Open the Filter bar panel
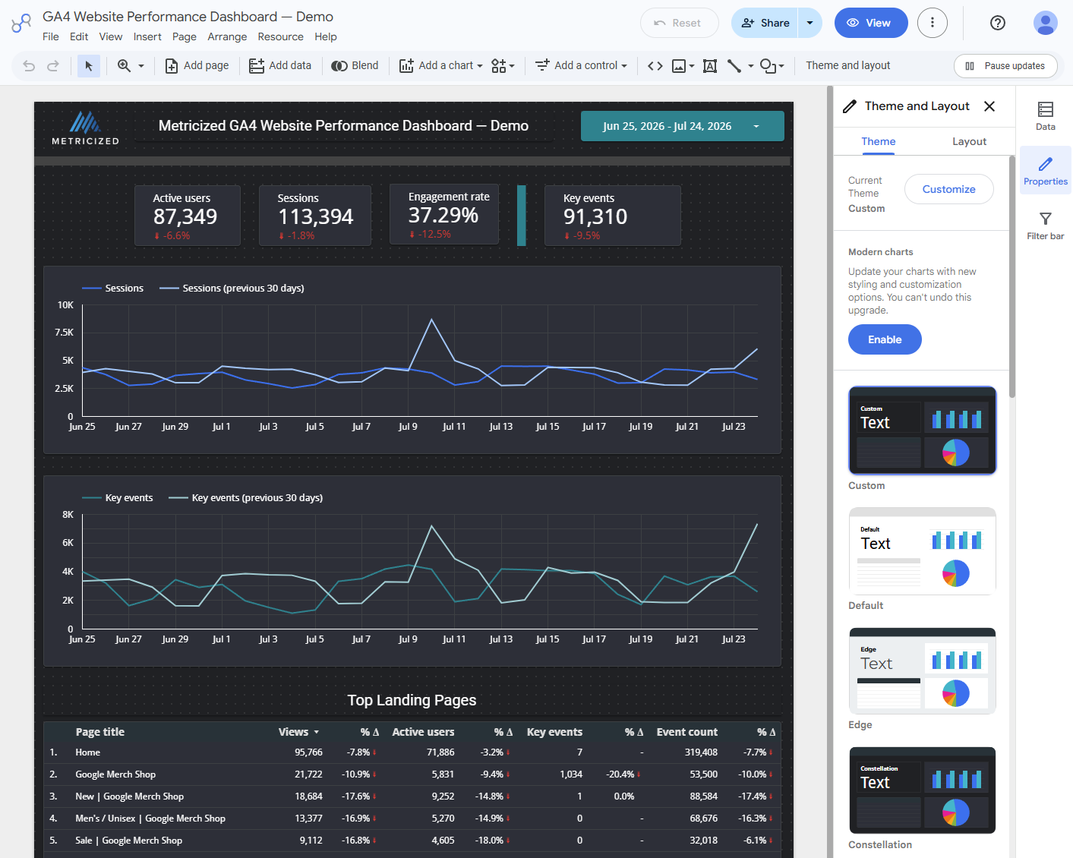The width and height of the screenshot is (1073, 858). tap(1046, 226)
